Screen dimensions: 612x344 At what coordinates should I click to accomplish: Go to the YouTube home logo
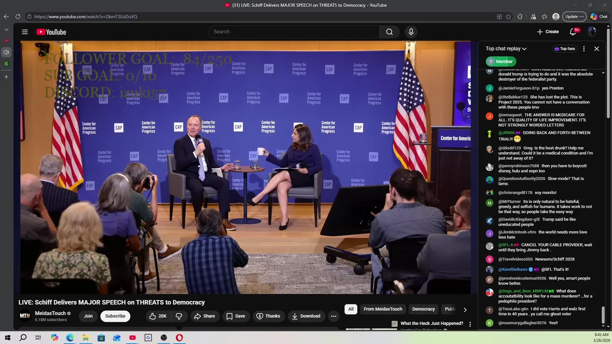[51, 32]
